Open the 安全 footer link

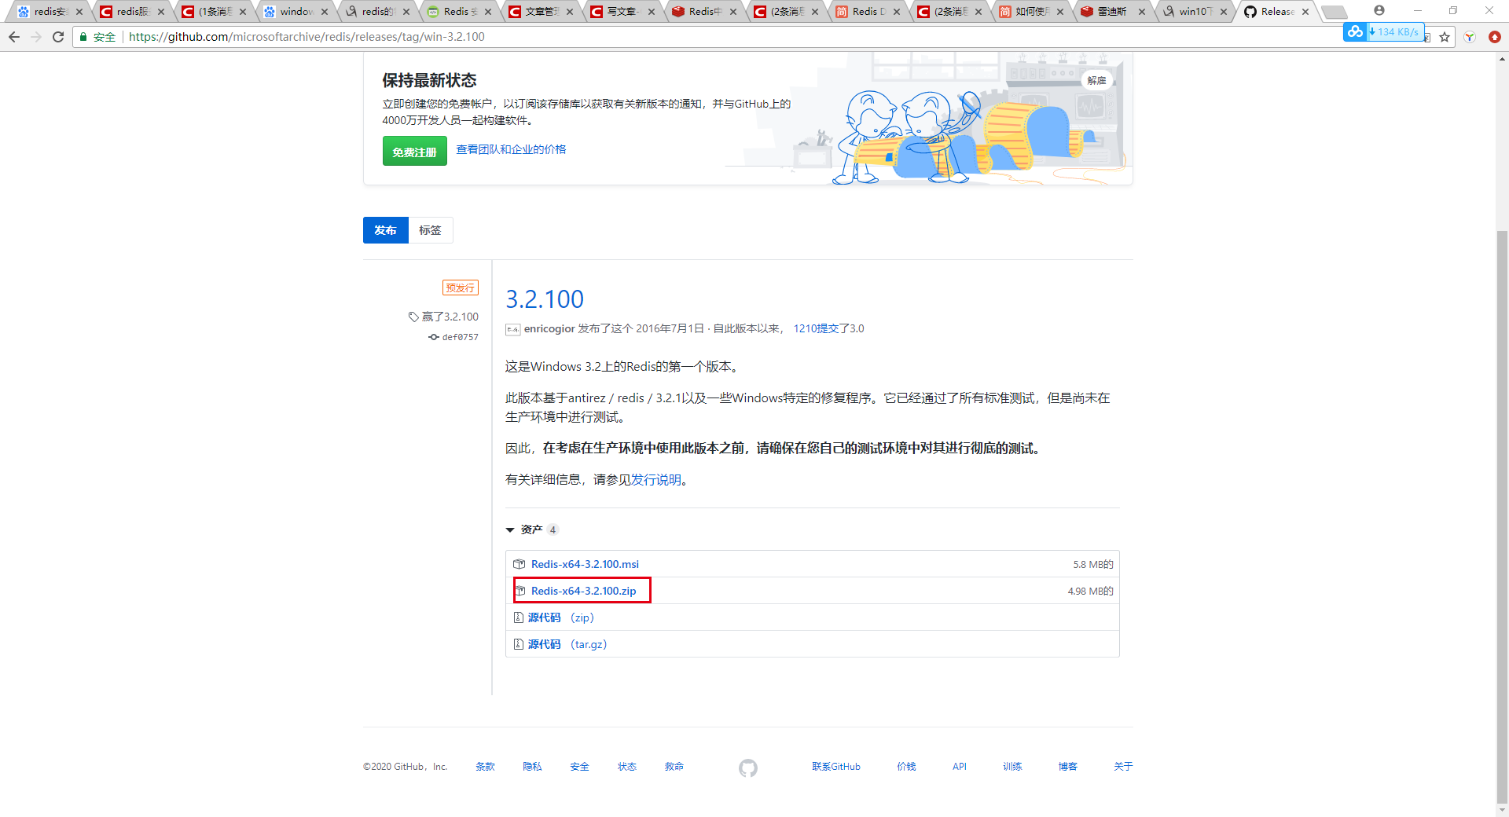579,767
